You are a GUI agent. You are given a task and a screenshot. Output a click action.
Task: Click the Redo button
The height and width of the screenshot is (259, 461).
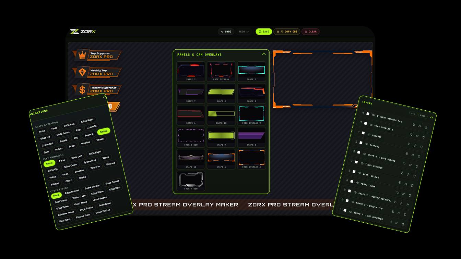coord(244,32)
